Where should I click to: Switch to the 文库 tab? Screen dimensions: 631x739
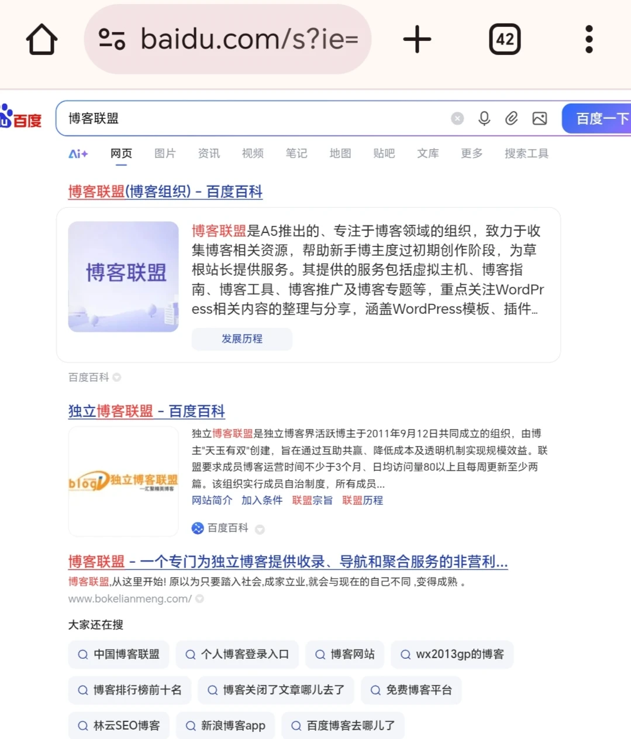tap(428, 153)
